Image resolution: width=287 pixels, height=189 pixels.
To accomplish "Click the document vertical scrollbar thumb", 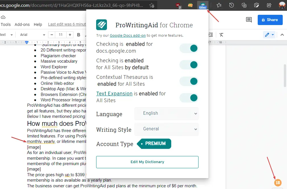I will 285,75.
